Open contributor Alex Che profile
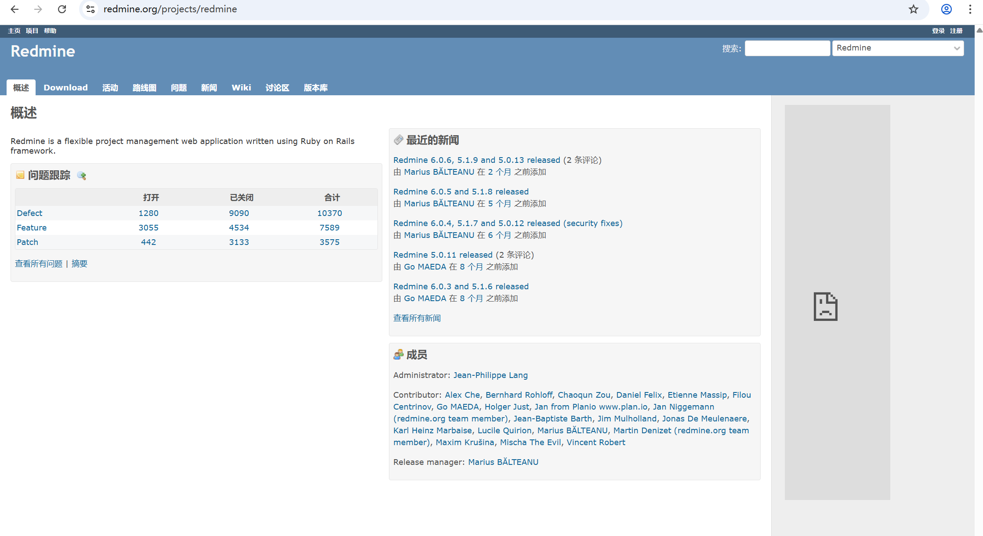Image resolution: width=983 pixels, height=536 pixels. pyautogui.click(x=462, y=395)
